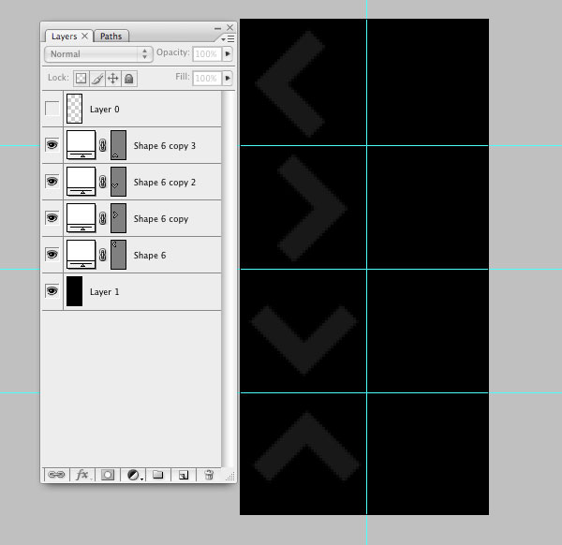The height and width of the screenshot is (545, 562).
Task: Select layer named Shape 6 copy 2
Action: [165, 183]
